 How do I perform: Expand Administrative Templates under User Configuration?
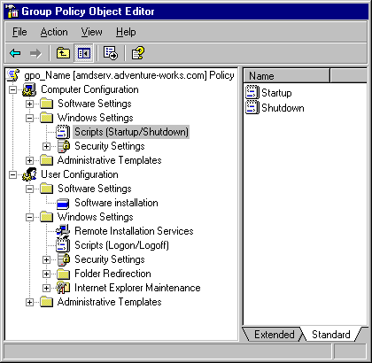(29, 302)
